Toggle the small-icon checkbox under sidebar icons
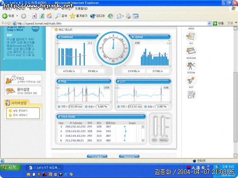 pos(189,97)
